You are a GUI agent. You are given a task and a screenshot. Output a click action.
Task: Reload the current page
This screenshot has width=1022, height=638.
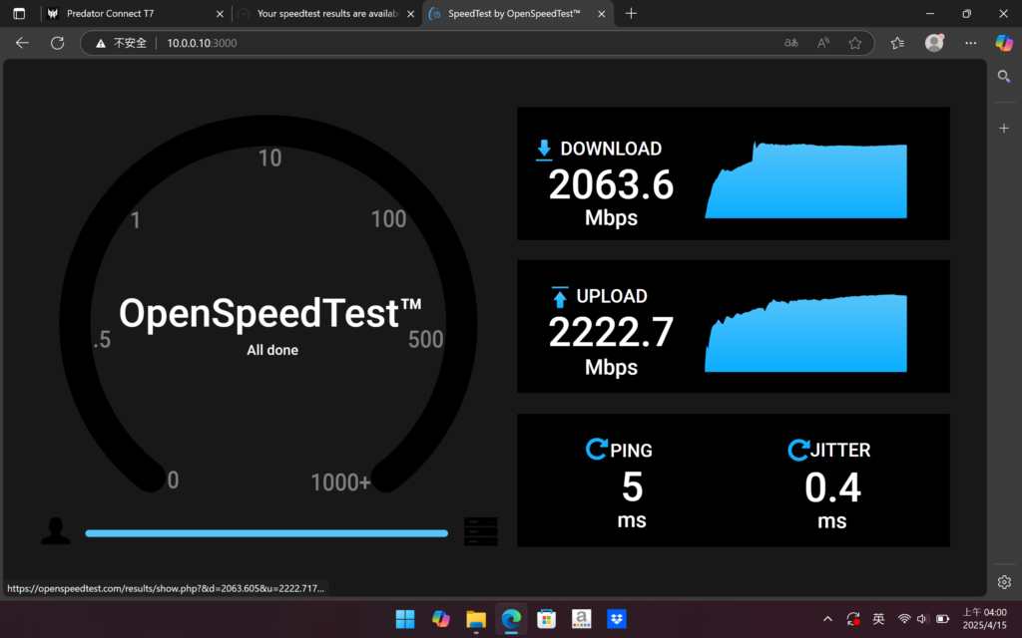click(x=57, y=43)
